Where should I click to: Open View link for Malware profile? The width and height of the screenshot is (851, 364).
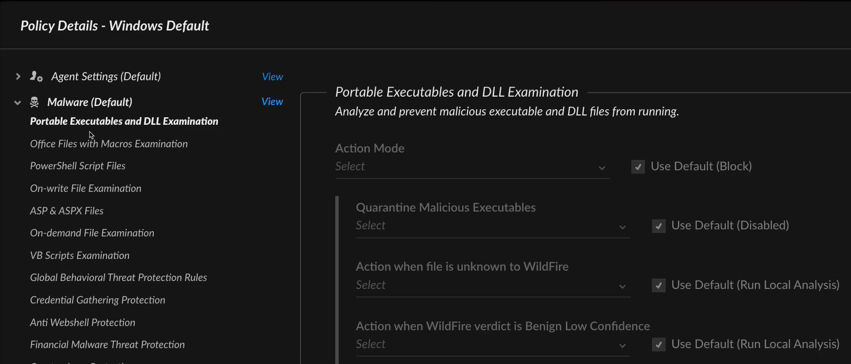[272, 102]
